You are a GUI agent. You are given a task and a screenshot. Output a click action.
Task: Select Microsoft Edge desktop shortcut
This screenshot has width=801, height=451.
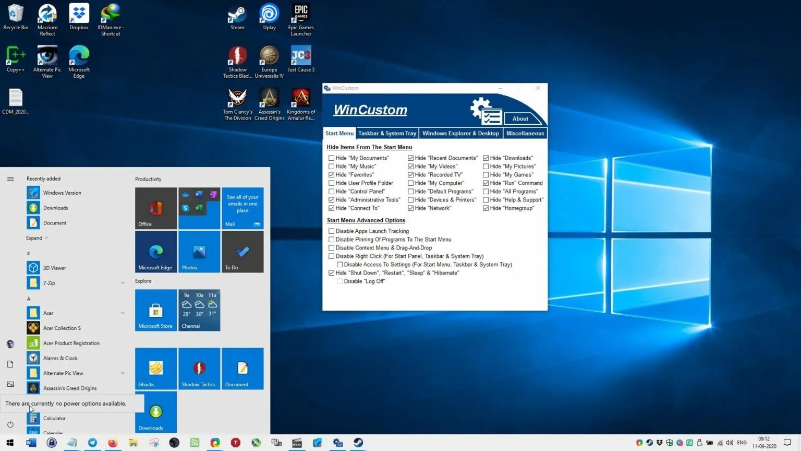tap(79, 62)
